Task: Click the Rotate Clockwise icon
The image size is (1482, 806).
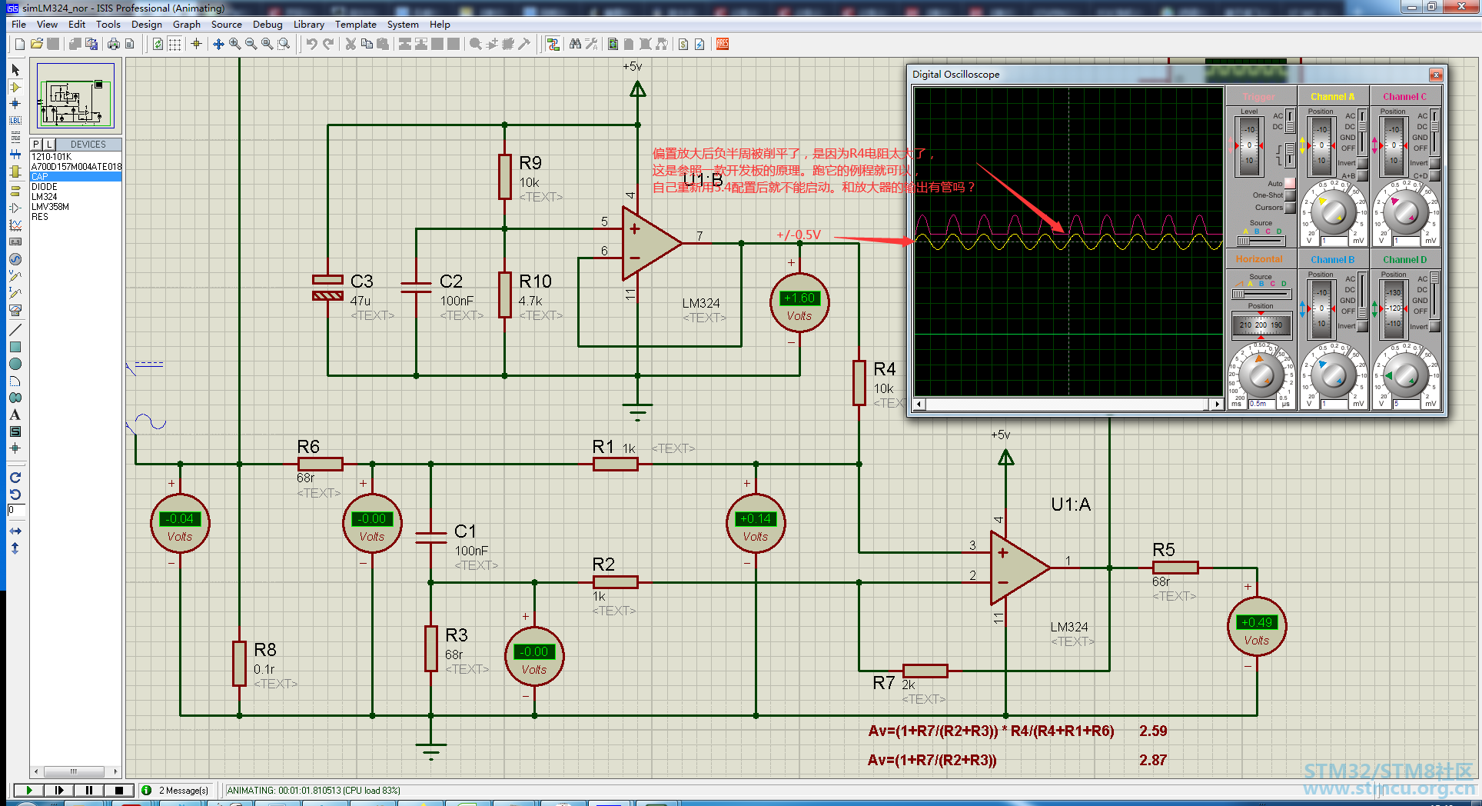Action: click(15, 478)
